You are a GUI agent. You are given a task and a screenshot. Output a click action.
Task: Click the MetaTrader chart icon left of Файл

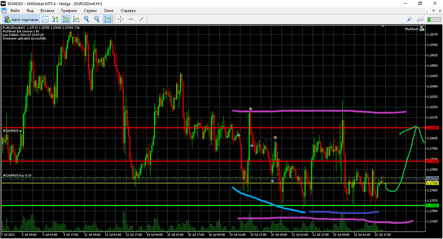[4, 11]
